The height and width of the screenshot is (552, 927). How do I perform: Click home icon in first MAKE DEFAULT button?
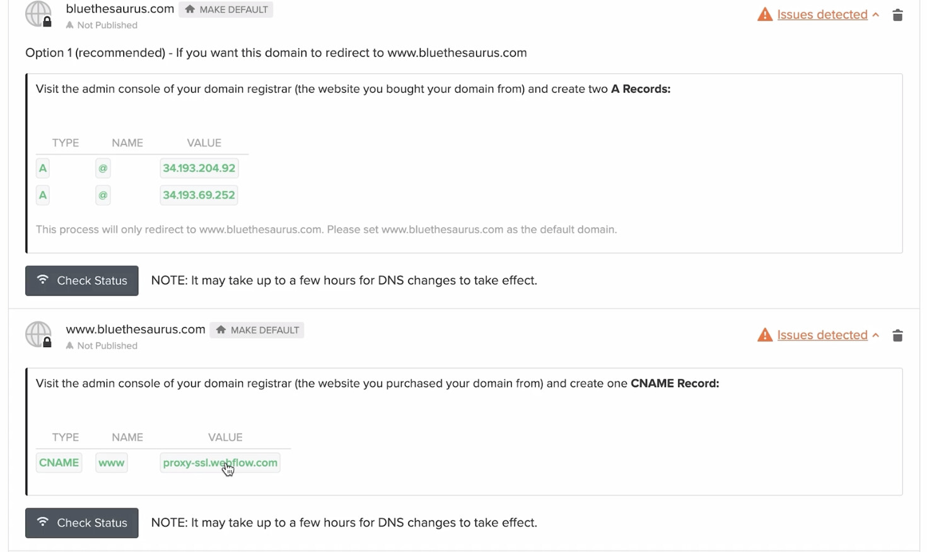[190, 9]
